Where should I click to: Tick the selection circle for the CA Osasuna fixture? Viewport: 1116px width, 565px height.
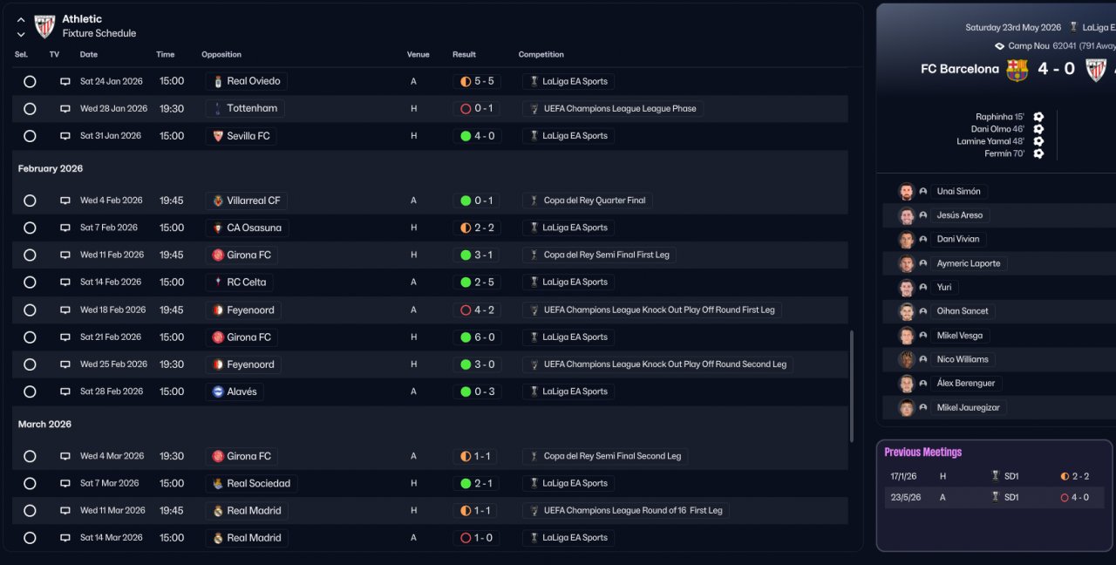click(x=30, y=228)
